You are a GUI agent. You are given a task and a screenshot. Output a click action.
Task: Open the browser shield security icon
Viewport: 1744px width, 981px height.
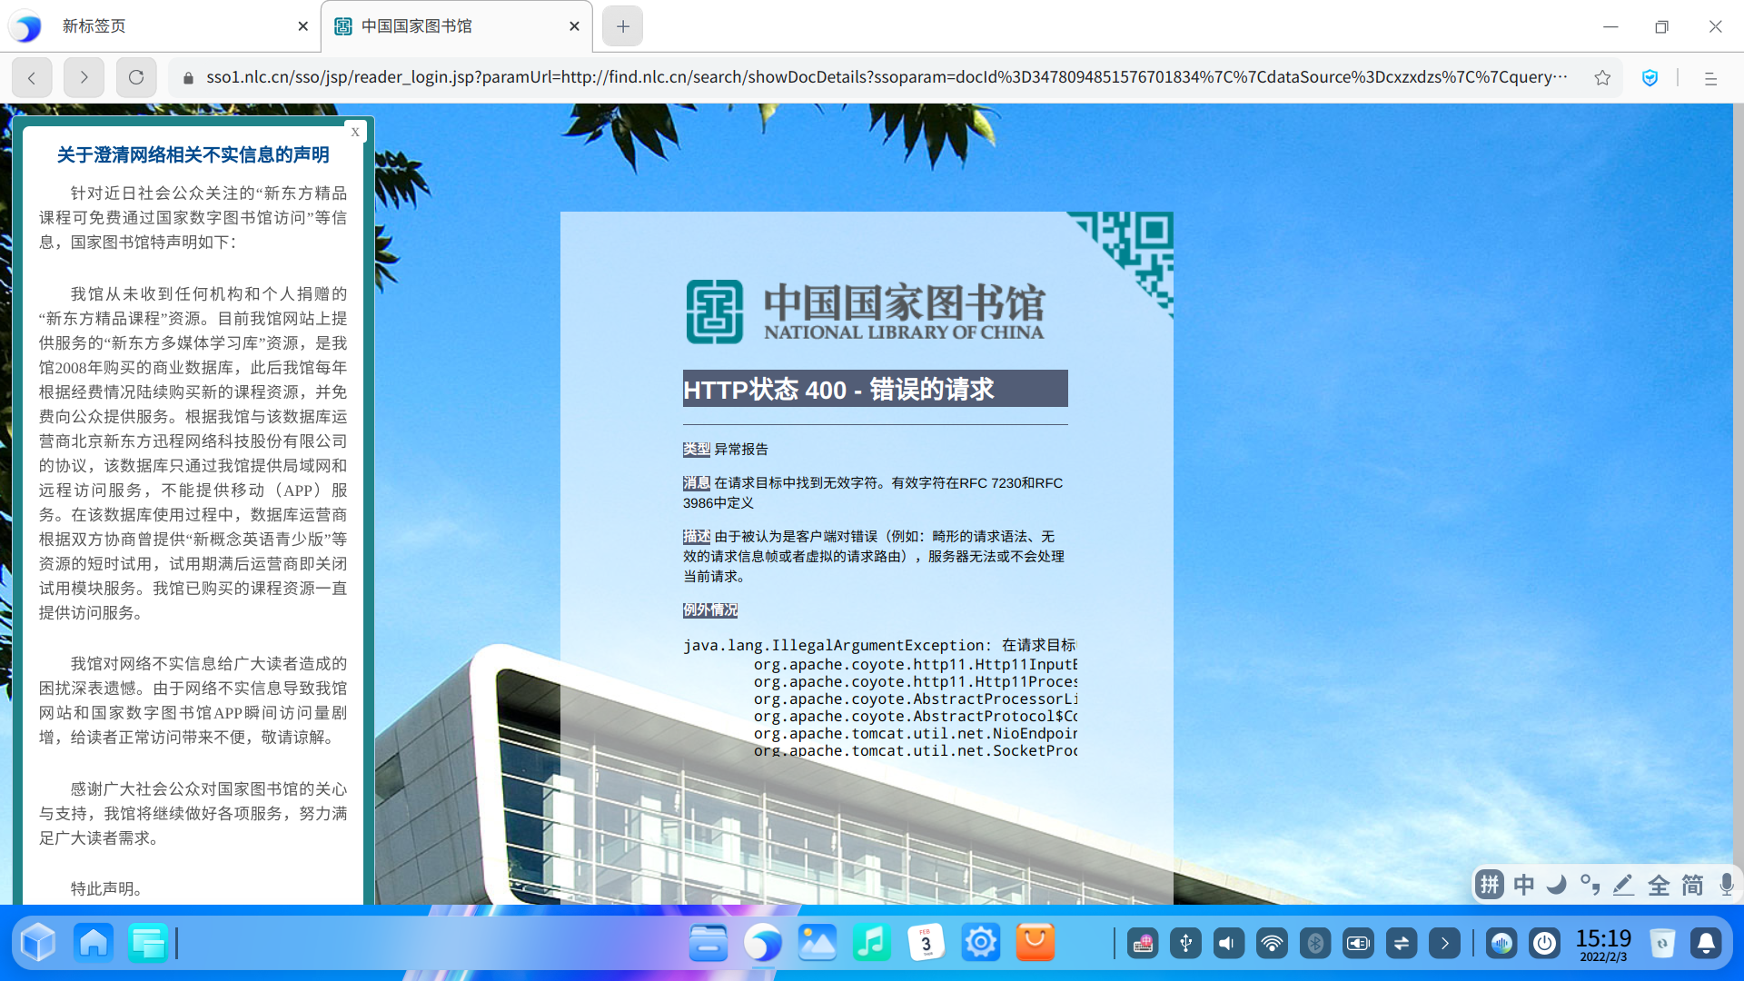pos(1650,78)
